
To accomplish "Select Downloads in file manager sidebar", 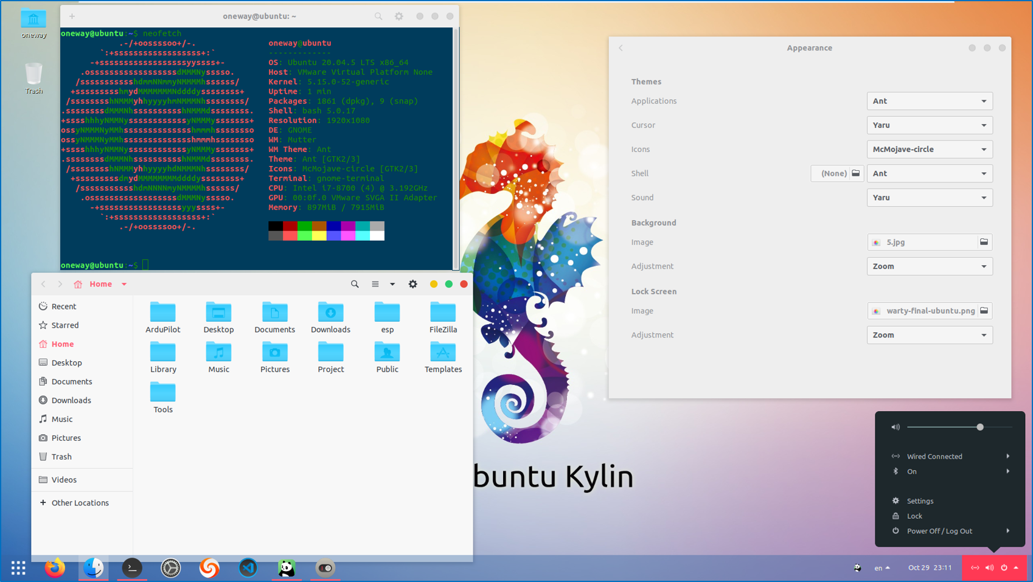I will coord(82,400).
